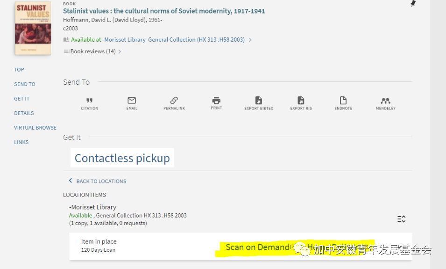Click the Mendeley icon
Screen dimensions: 446x269
[385, 101]
